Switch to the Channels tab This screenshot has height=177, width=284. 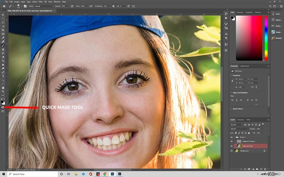pyautogui.click(x=240, y=119)
